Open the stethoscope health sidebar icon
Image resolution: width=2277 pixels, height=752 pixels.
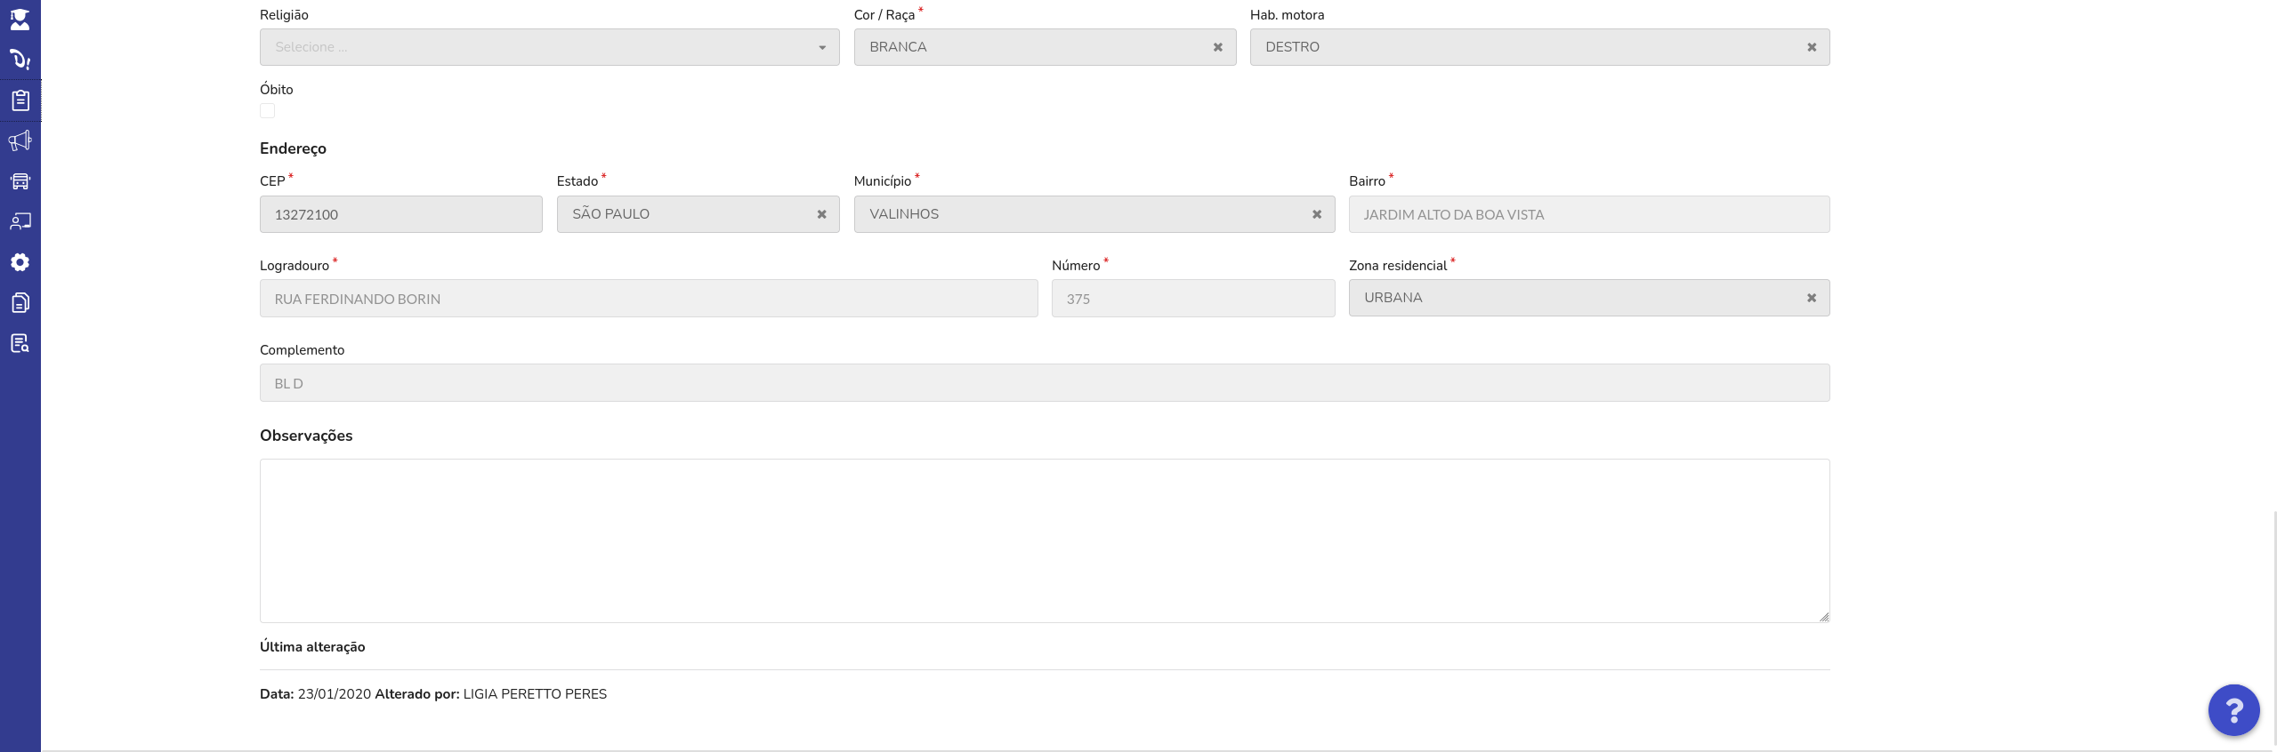click(20, 60)
